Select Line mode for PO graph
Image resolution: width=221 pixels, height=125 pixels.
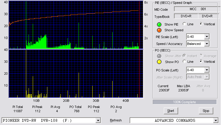click(184, 61)
